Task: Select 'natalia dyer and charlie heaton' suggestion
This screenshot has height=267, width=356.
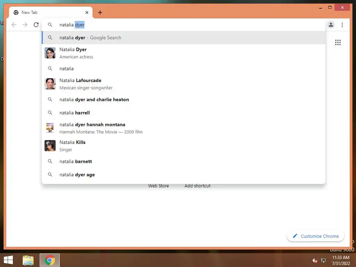Action: click(x=184, y=99)
